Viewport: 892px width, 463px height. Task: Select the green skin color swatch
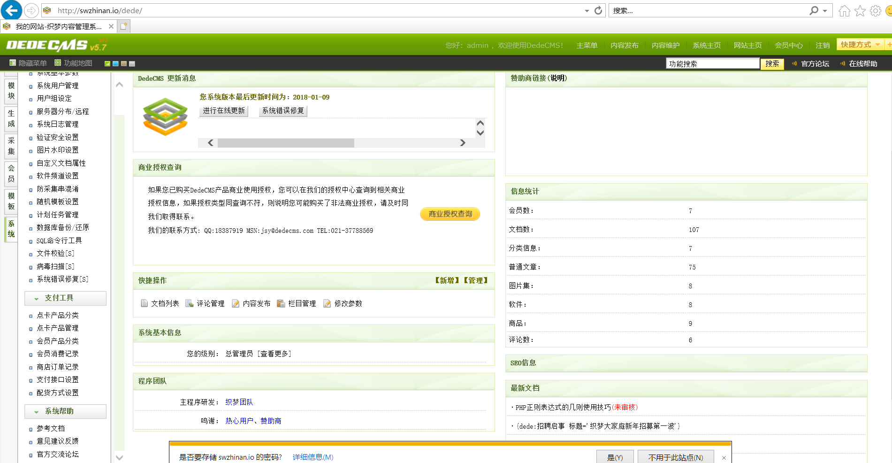point(107,63)
